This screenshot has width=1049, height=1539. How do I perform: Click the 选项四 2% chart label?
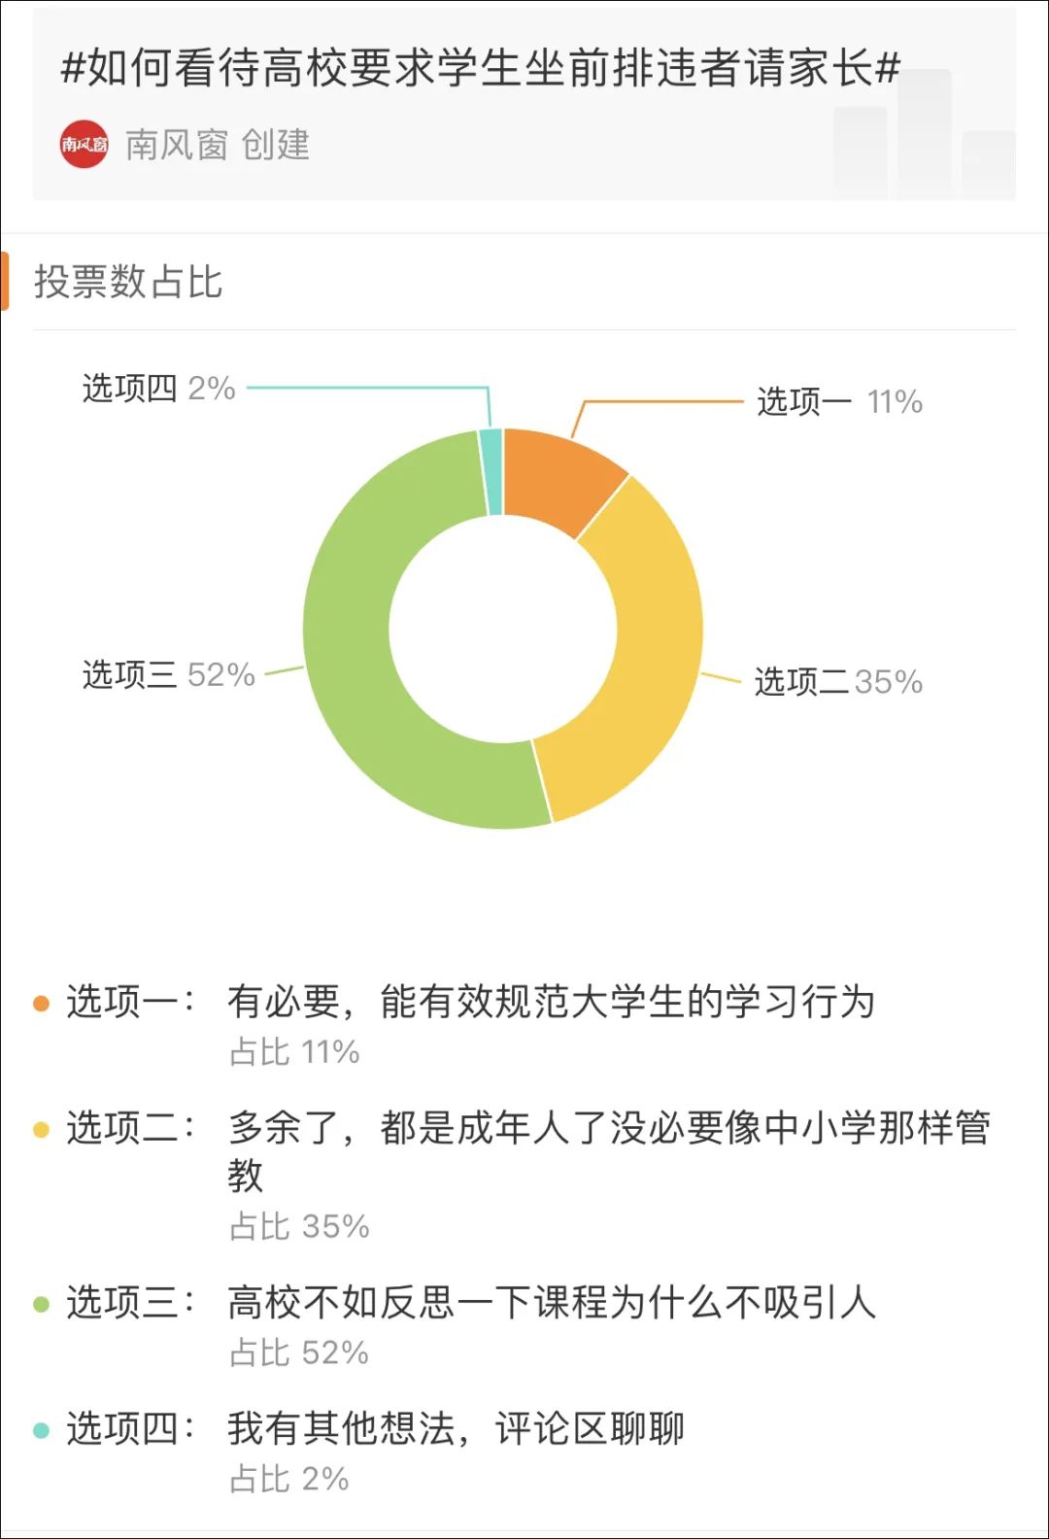(158, 388)
